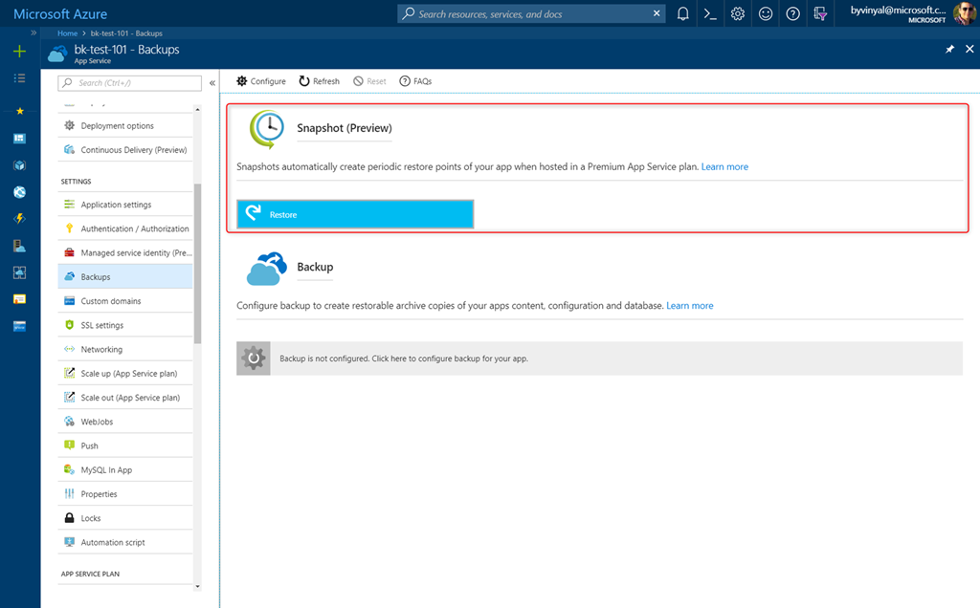Open portal settings gear icon

tap(738, 14)
